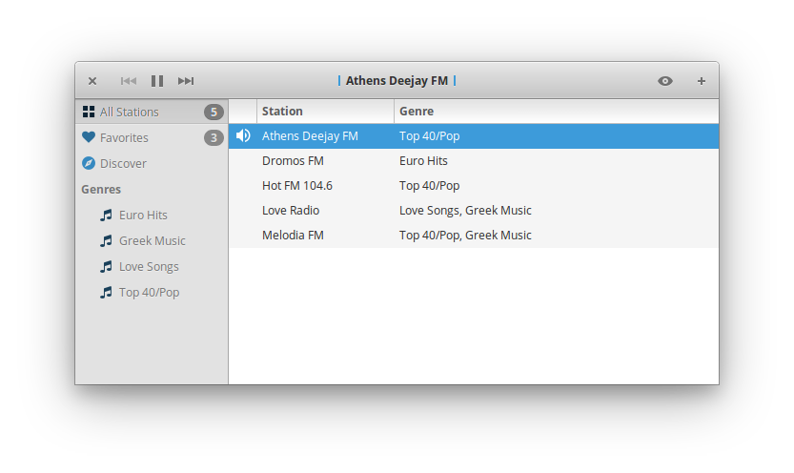Click the speaker icon on Athens Deejay FM

pyautogui.click(x=243, y=136)
